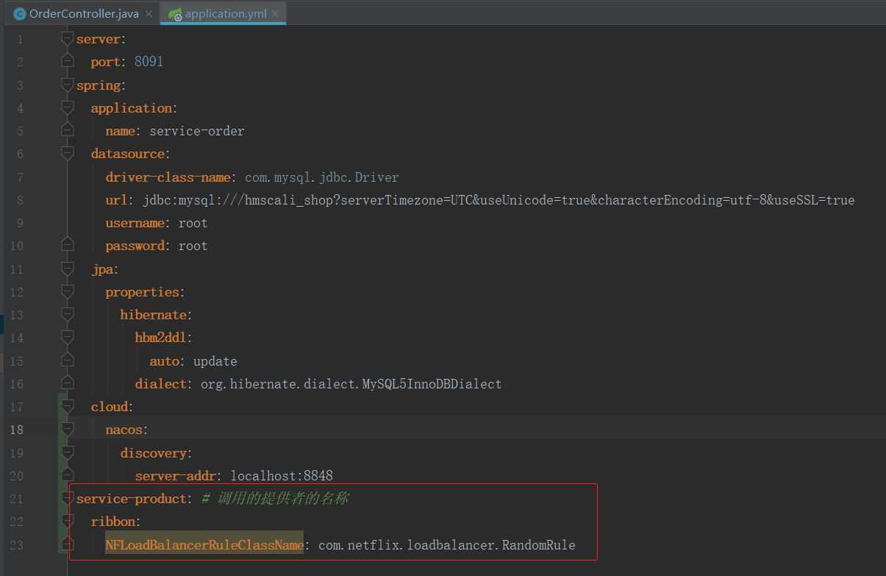
Task: Click the Java class icon on OrderController tab
Action: click(x=20, y=14)
